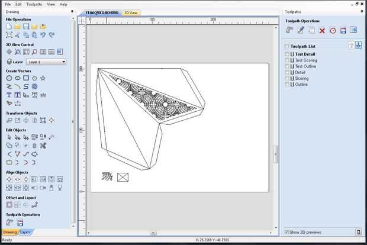Select the Draw Star tool
367x245 pixels.
coord(43,78)
